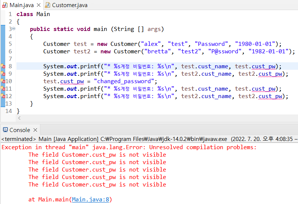Viewport: 298px width, 204px height.
Task: Collapse the main method fold at line 3
Action: tap(14, 29)
